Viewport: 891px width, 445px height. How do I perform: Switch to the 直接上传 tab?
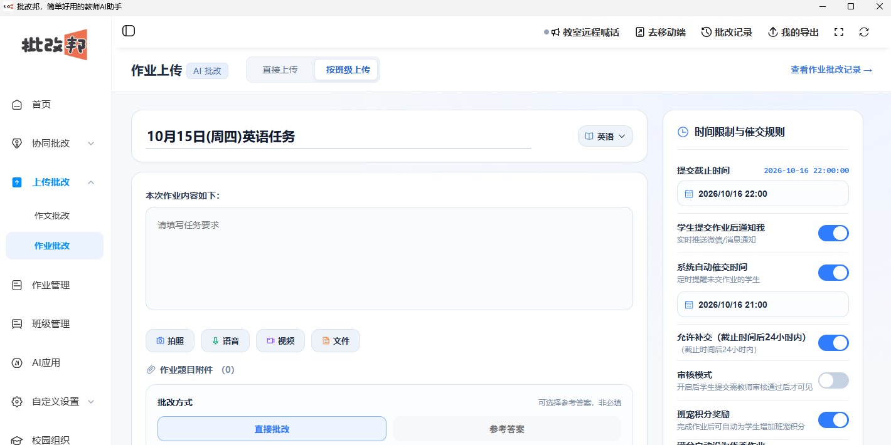coord(280,70)
